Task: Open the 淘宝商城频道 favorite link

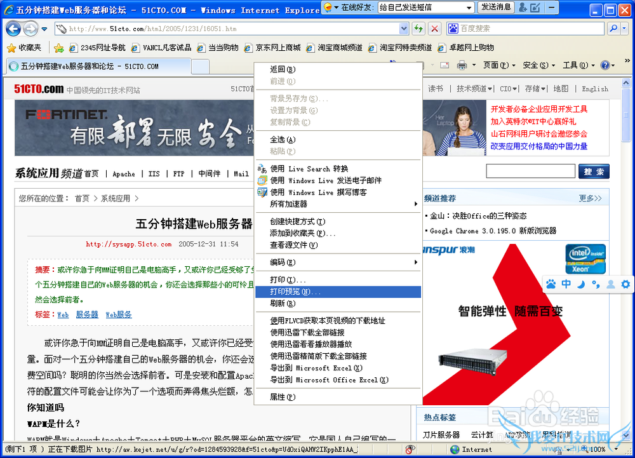Action: (x=334, y=48)
